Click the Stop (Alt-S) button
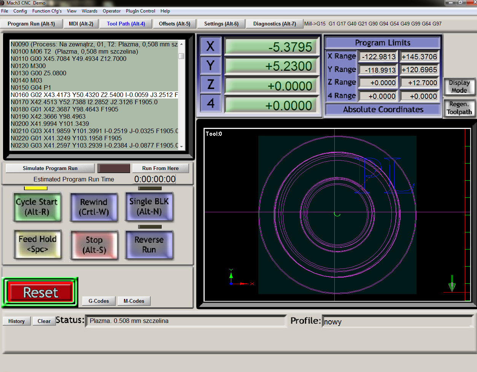The image size is (477, 372). tap(94, 245)
